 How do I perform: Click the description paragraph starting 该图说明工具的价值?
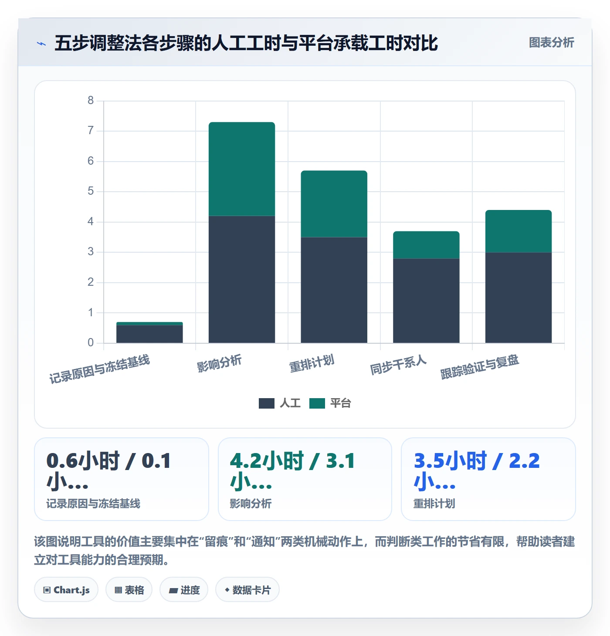coord(305,551)
